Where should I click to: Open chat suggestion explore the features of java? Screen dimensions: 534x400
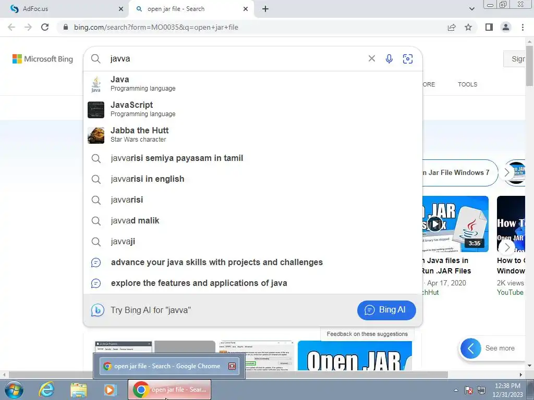tap(253, 283)
